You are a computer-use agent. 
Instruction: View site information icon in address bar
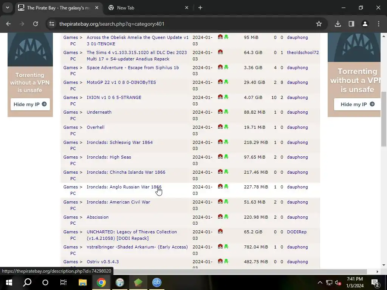pos(52,24)
